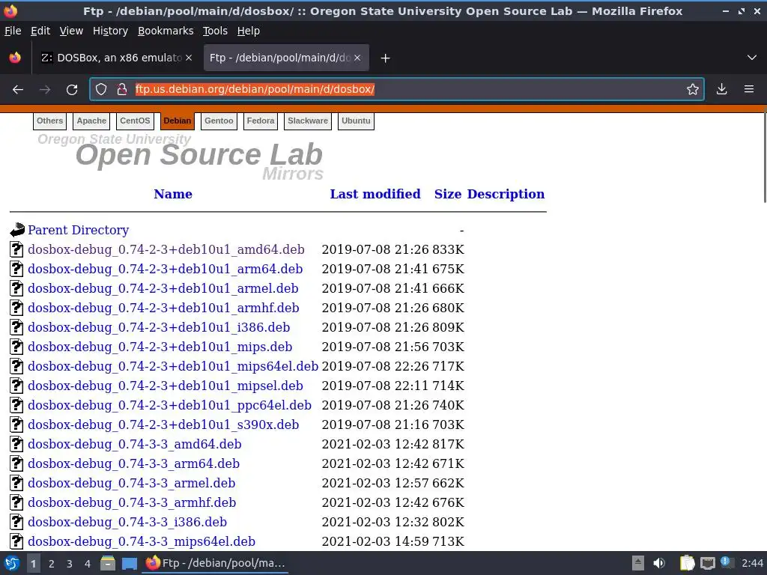The height and width of the screenshot is (575, 767).
Task: Click the network status tray icon
Action: (x=707, y=563)
